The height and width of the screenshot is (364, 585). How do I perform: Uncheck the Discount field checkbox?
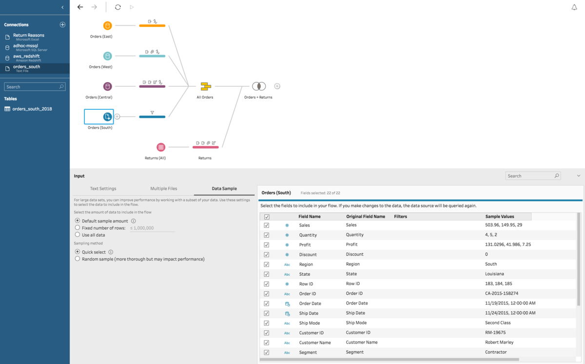click(x=267, y=255)
